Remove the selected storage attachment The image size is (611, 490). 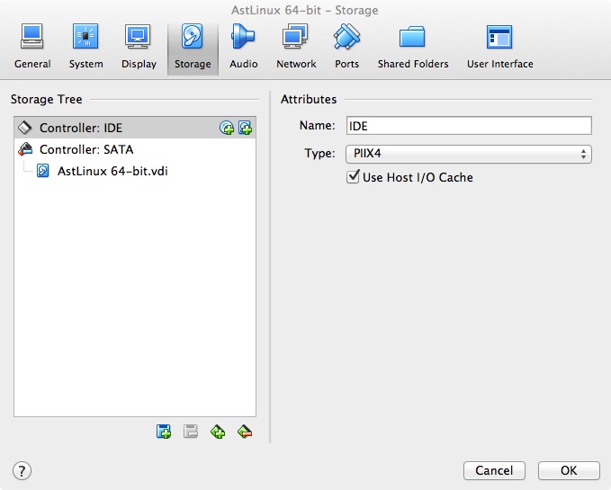pos(245,432)
